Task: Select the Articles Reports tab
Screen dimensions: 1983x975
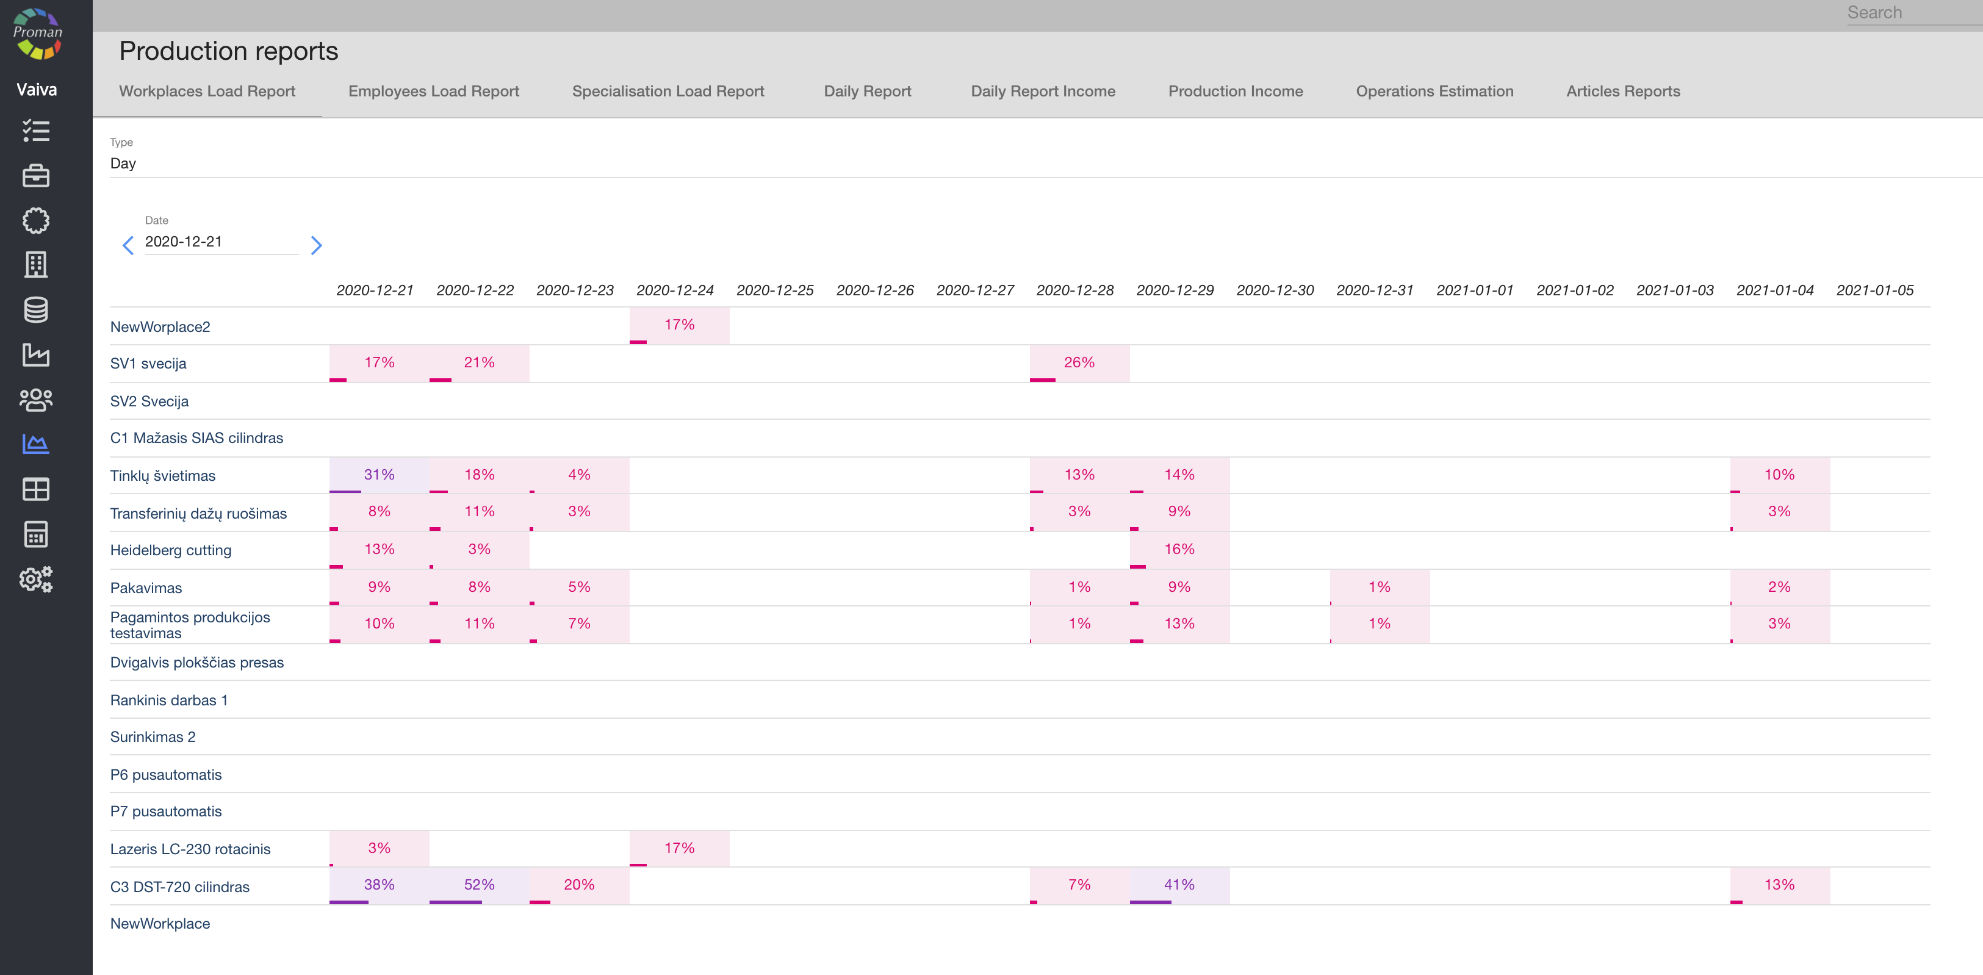Action: pyautogui.click(x=1623, y=92)
